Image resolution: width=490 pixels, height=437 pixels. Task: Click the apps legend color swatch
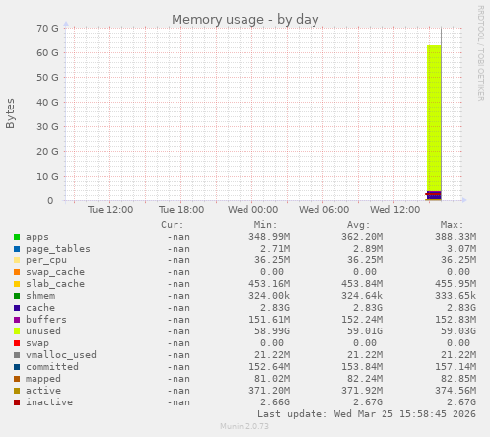(x=17, y=237)
